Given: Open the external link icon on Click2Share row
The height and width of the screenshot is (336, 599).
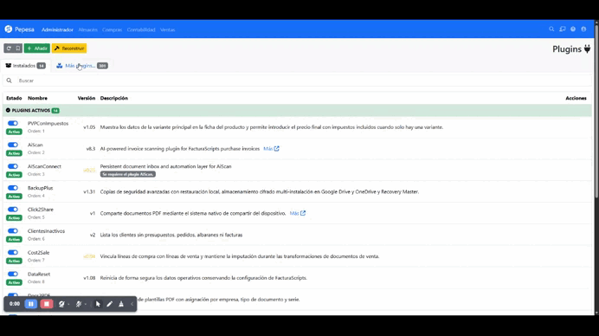Looking at the screenshot, I should pyautogui.click(x=303, y=213).
